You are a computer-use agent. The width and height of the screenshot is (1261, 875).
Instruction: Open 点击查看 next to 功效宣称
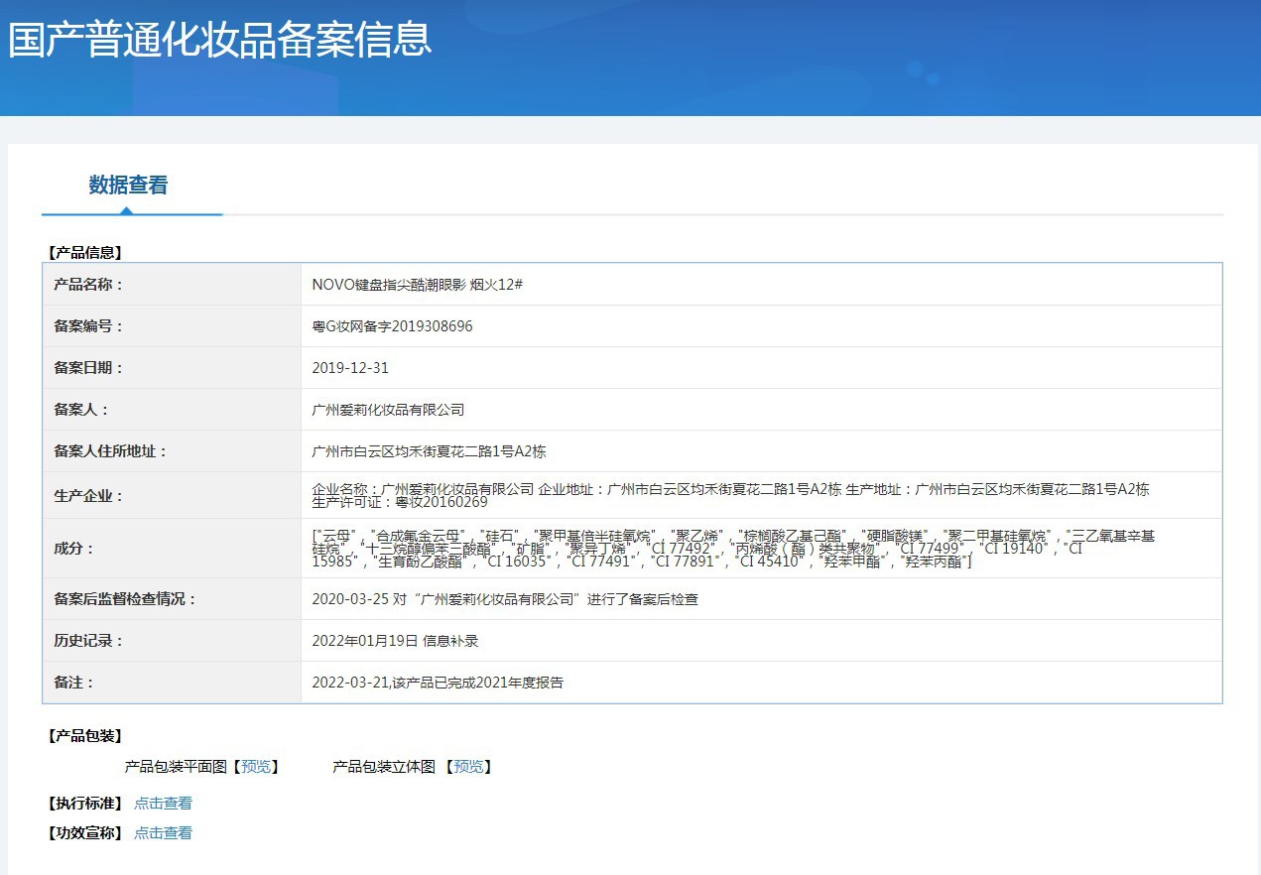click(163, 833)
